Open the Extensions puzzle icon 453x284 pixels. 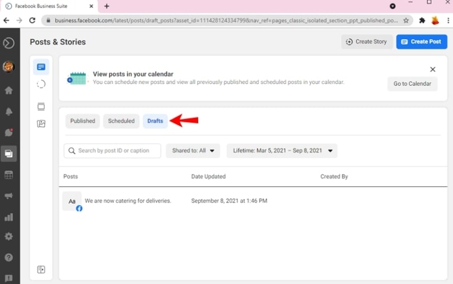tap(422, 20)
